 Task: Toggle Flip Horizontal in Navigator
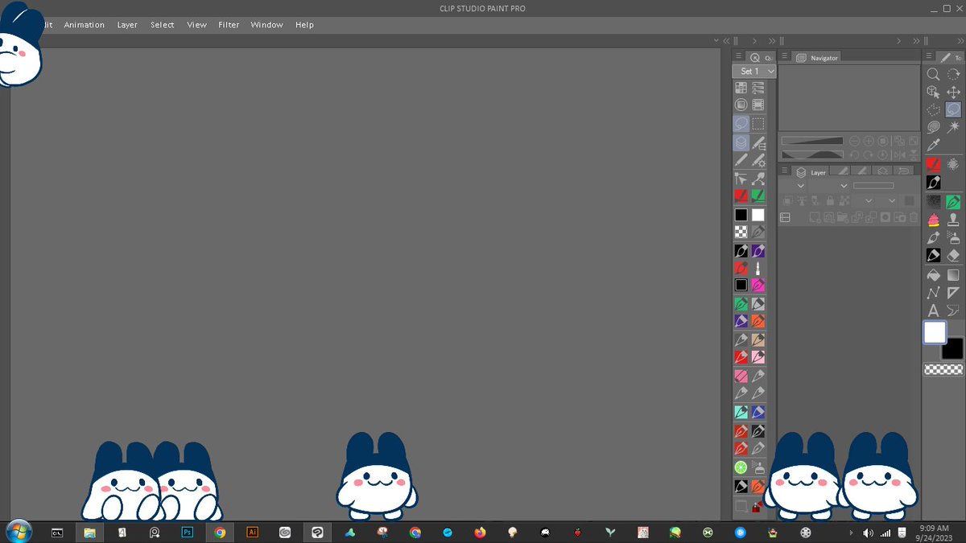(899, 154)
